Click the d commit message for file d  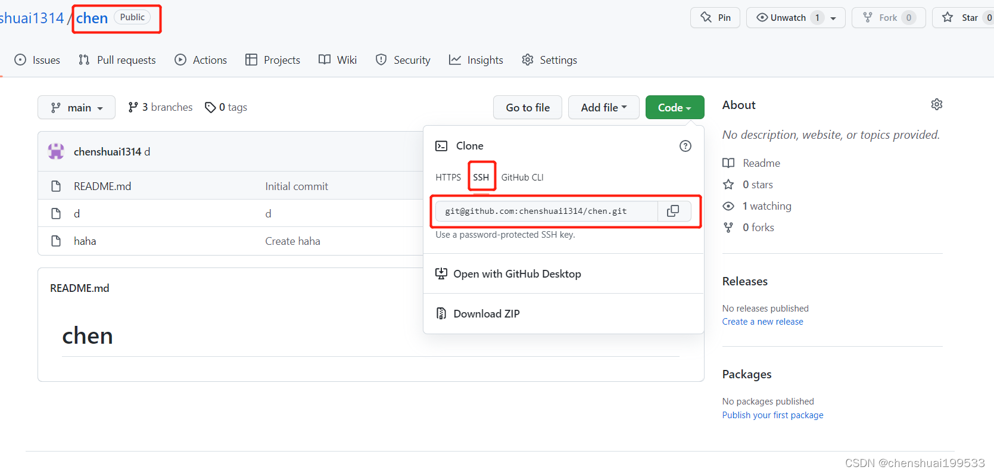click(x=268, y=214)
